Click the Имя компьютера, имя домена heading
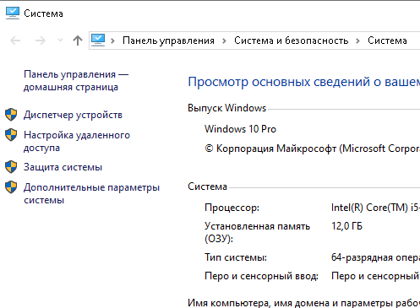The image size is (420, 308). [304, 303]
